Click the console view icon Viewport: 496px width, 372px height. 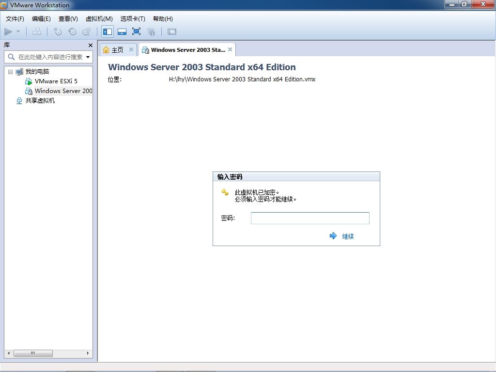[x=172, y=31]
